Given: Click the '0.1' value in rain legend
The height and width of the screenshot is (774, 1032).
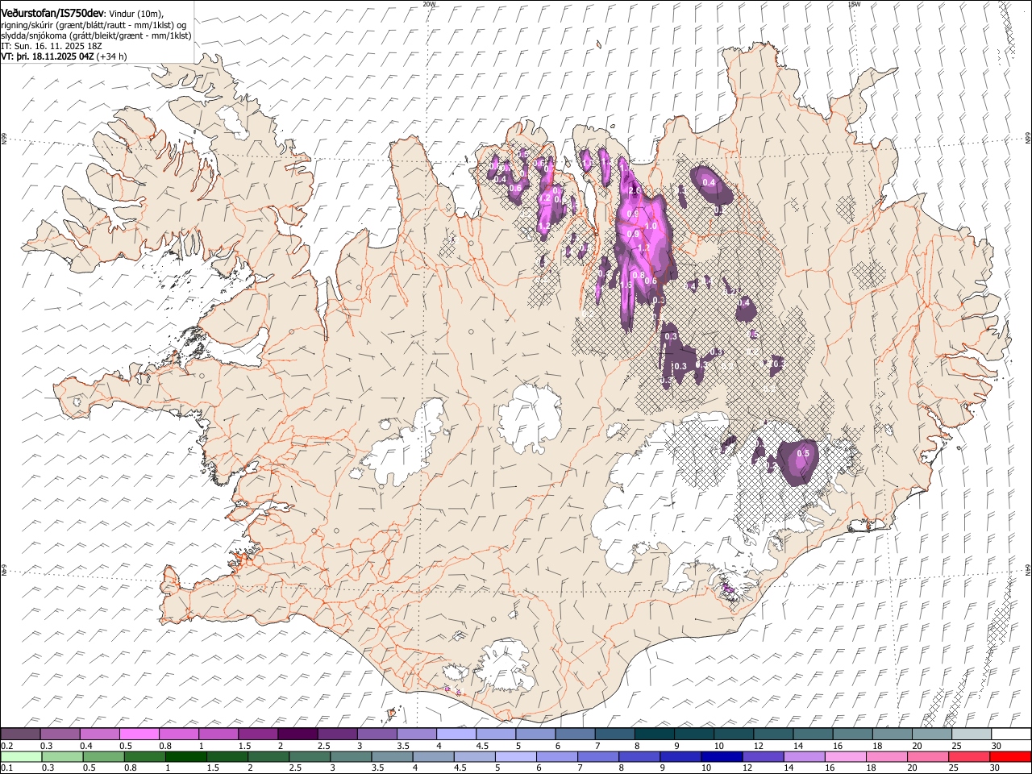Looking at the screenshot, I should (6, 768).
